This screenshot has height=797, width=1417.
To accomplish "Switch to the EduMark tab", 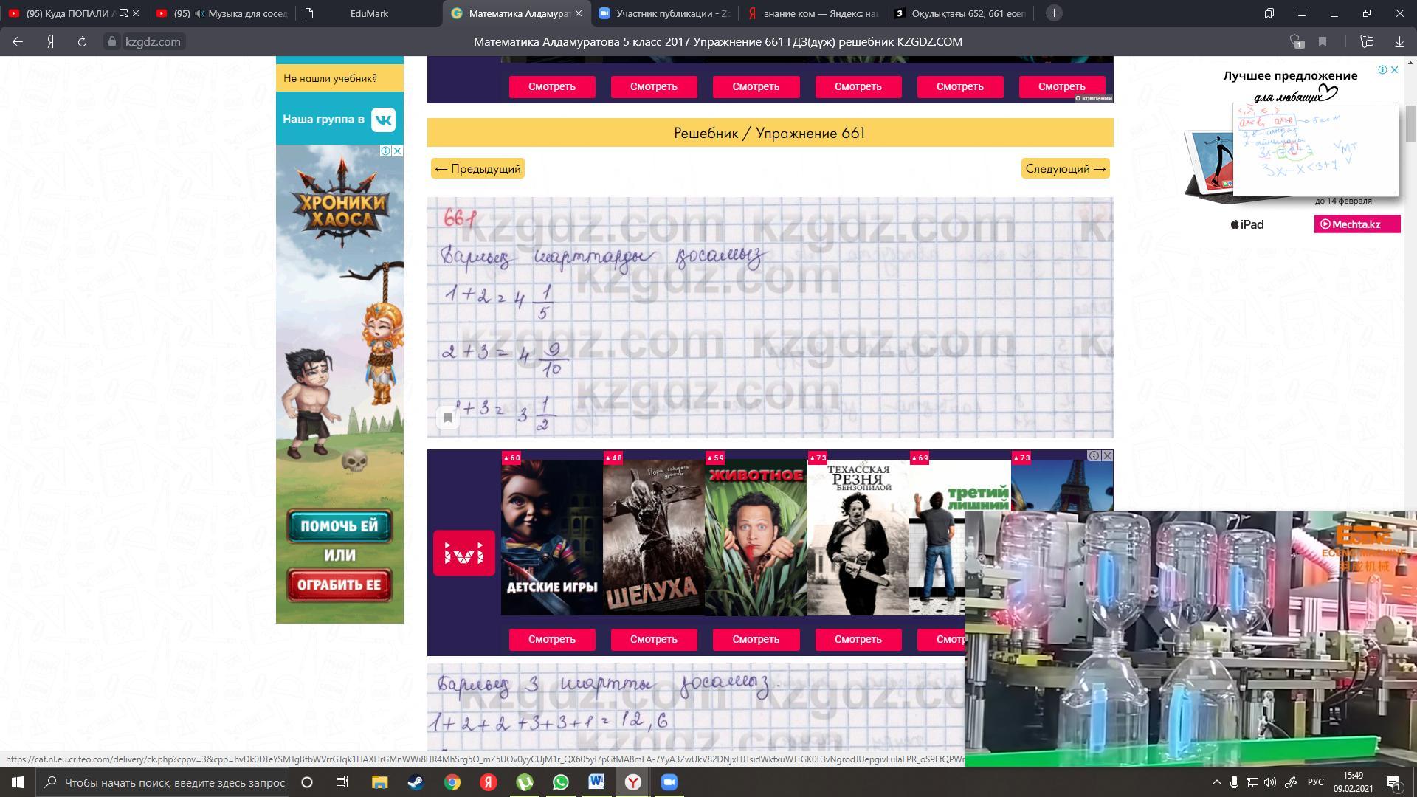I will (x=369, y=13).
